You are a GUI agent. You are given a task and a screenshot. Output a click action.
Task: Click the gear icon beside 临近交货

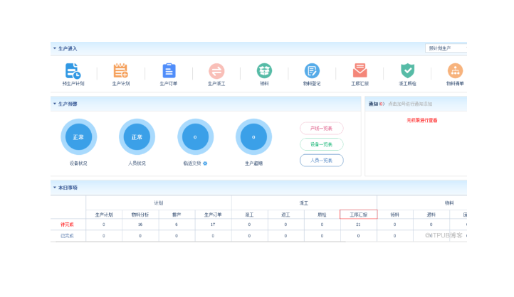tap(205, 163)
